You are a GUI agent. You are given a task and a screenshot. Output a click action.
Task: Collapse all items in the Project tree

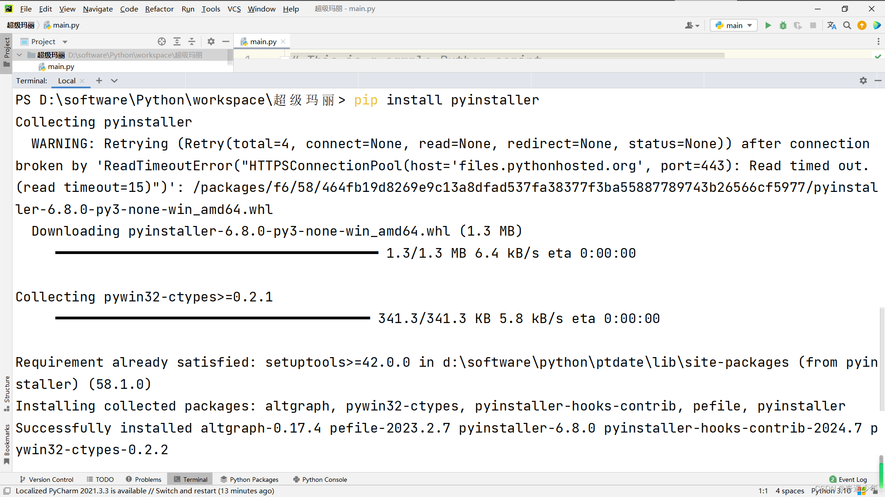[x=192, y=41]
